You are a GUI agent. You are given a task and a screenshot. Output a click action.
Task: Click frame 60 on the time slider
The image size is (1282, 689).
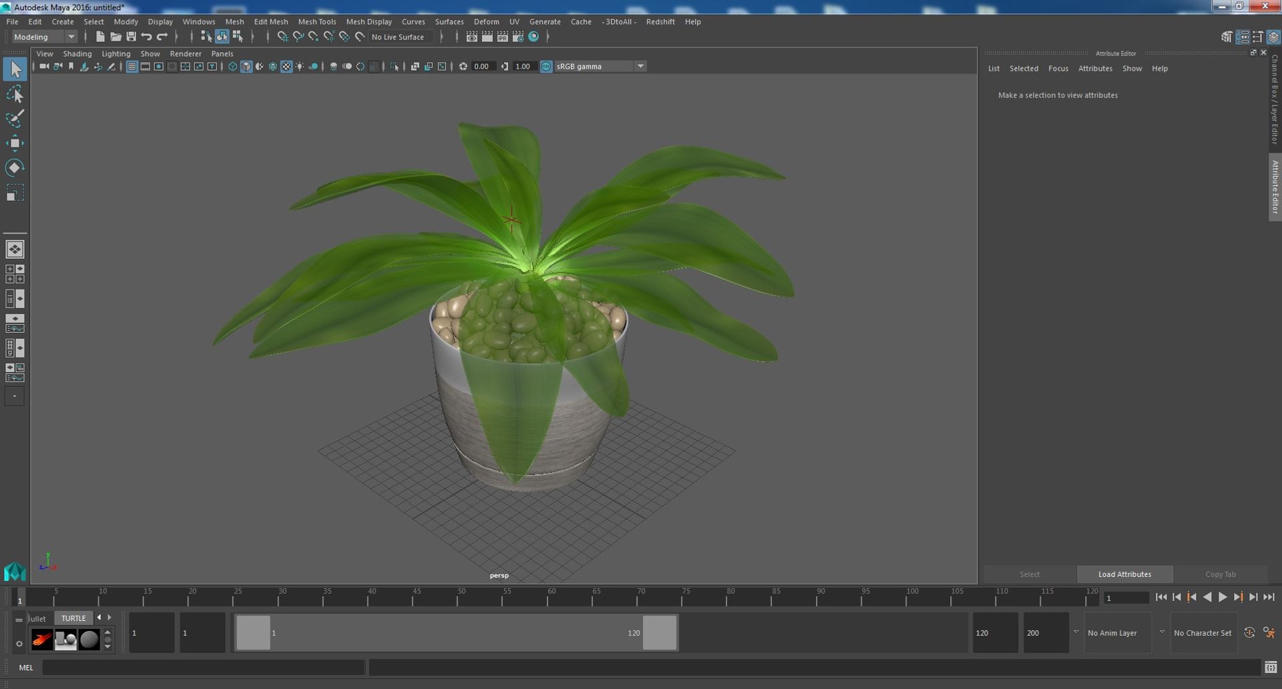click(x=548, y=598)
